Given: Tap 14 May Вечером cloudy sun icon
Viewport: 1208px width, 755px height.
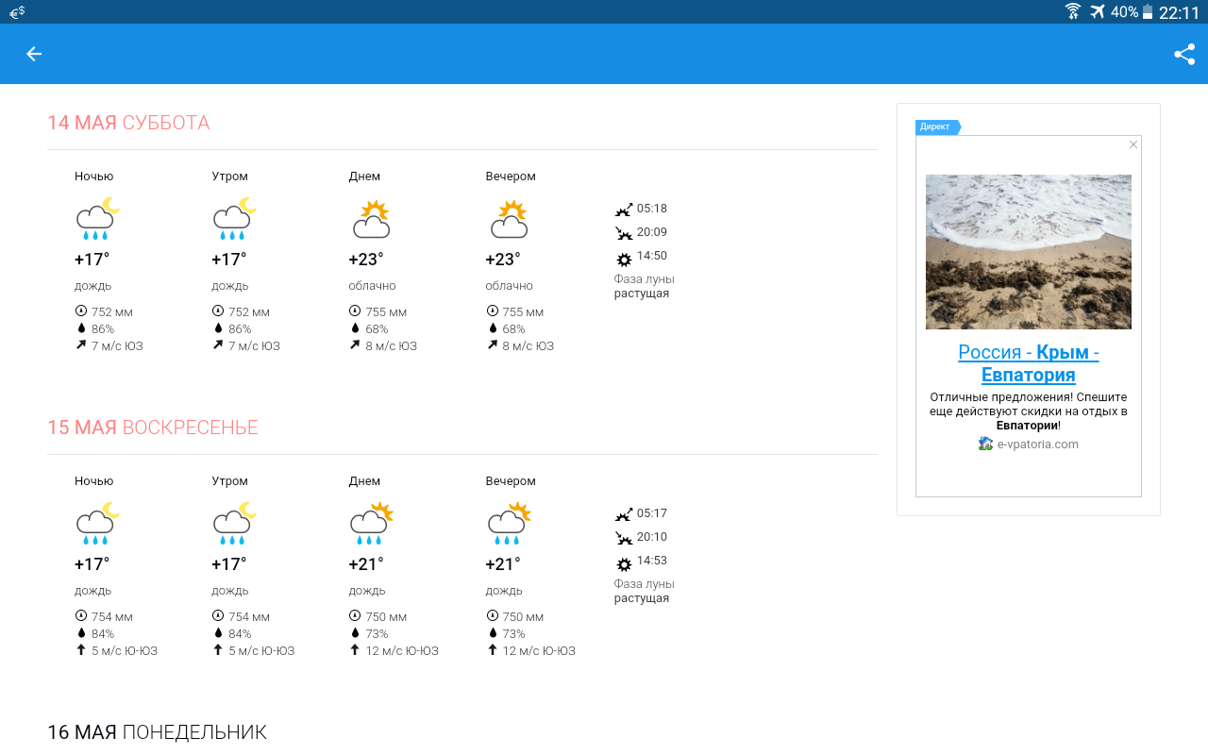Looking at the screenshot, I should (x=509, y=219).
